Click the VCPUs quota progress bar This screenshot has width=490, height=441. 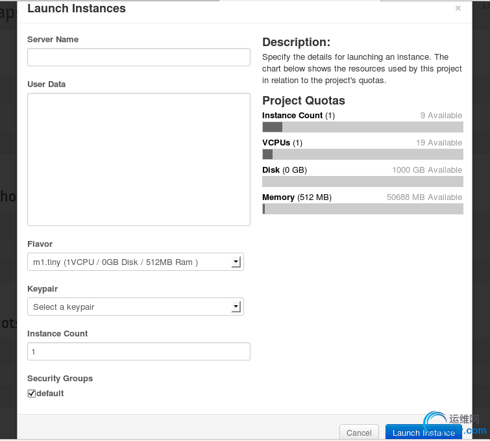[363, 154]
